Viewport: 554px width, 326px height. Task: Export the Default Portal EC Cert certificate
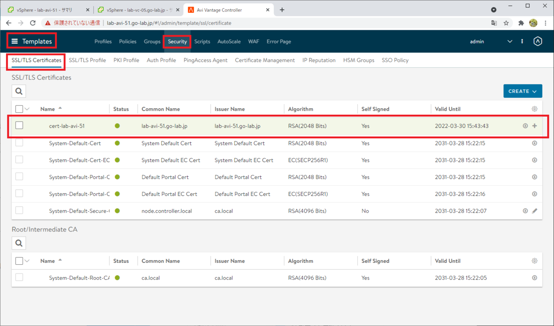point(535,194)
